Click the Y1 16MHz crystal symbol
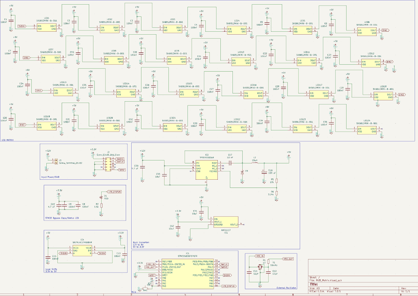 pos(260,266)
